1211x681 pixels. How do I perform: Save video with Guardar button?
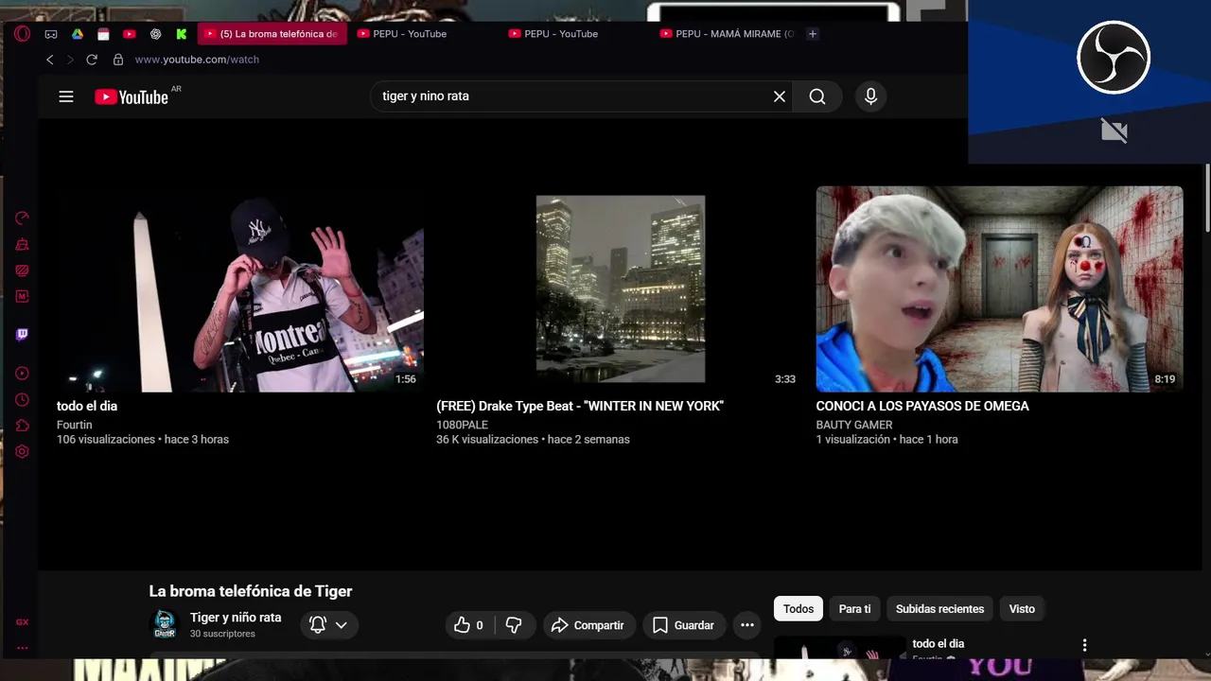[683, 625]
